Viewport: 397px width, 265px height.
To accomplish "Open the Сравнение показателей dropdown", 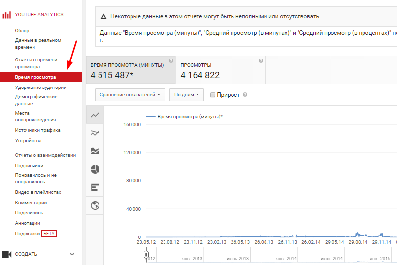I will pos(130,95).
